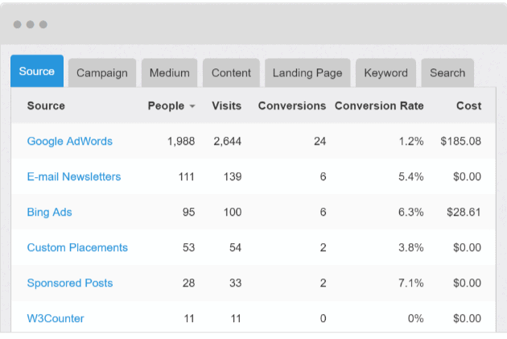Go to the Landing Page tab

(x=307, y=72)
